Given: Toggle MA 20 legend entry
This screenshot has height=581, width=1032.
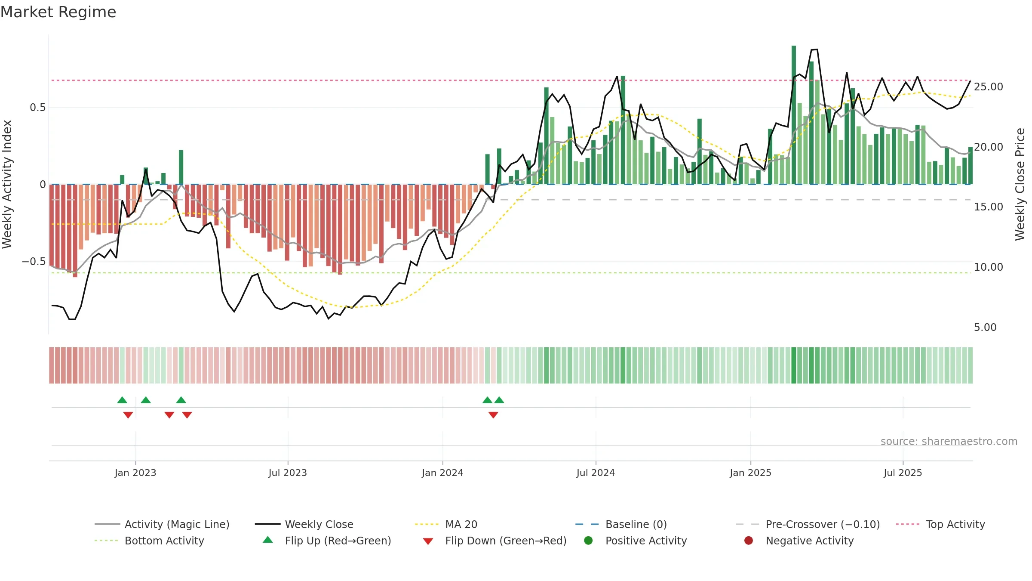Looking at the screenshot, I should click(x=446, y=524).
